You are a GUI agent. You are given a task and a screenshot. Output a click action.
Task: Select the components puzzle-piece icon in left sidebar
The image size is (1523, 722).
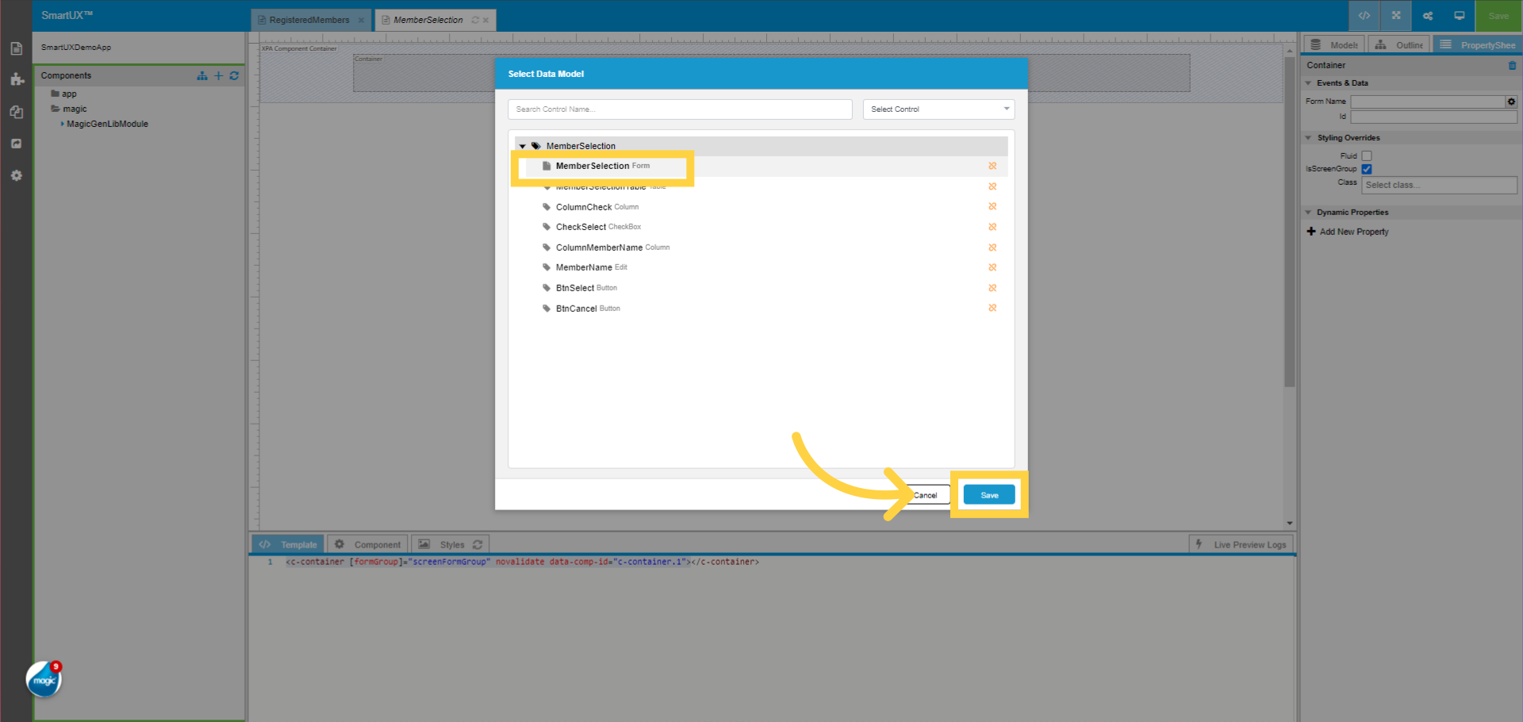click(x=16, y=79)
